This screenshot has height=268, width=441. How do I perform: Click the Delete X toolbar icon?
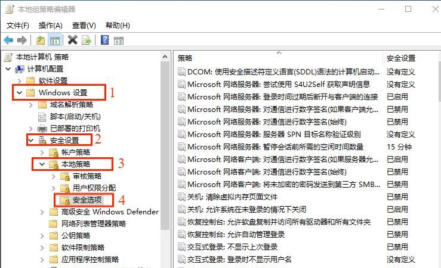click(x=73, y=40)
